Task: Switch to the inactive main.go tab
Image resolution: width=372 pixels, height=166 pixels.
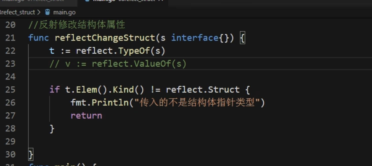Action: point(33,1)
